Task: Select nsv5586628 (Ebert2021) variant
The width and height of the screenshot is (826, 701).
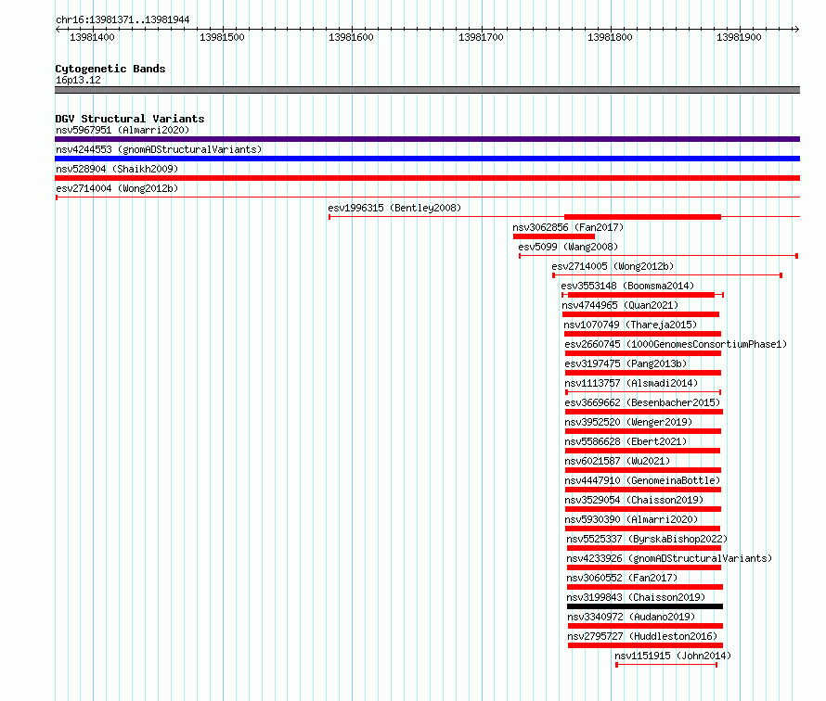Action: click(626, 441)
